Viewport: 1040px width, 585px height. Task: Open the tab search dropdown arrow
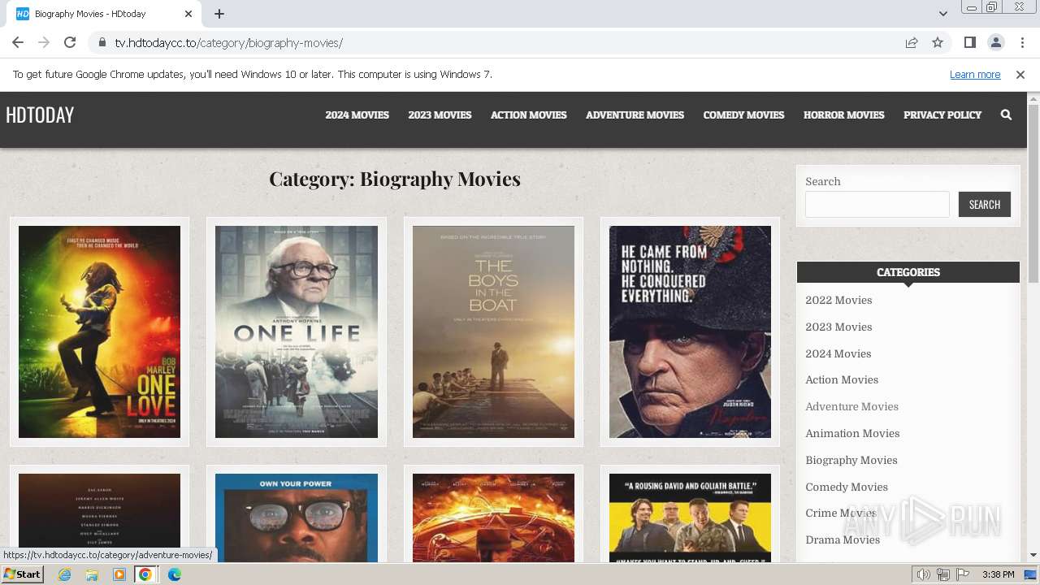pos(942,14)
